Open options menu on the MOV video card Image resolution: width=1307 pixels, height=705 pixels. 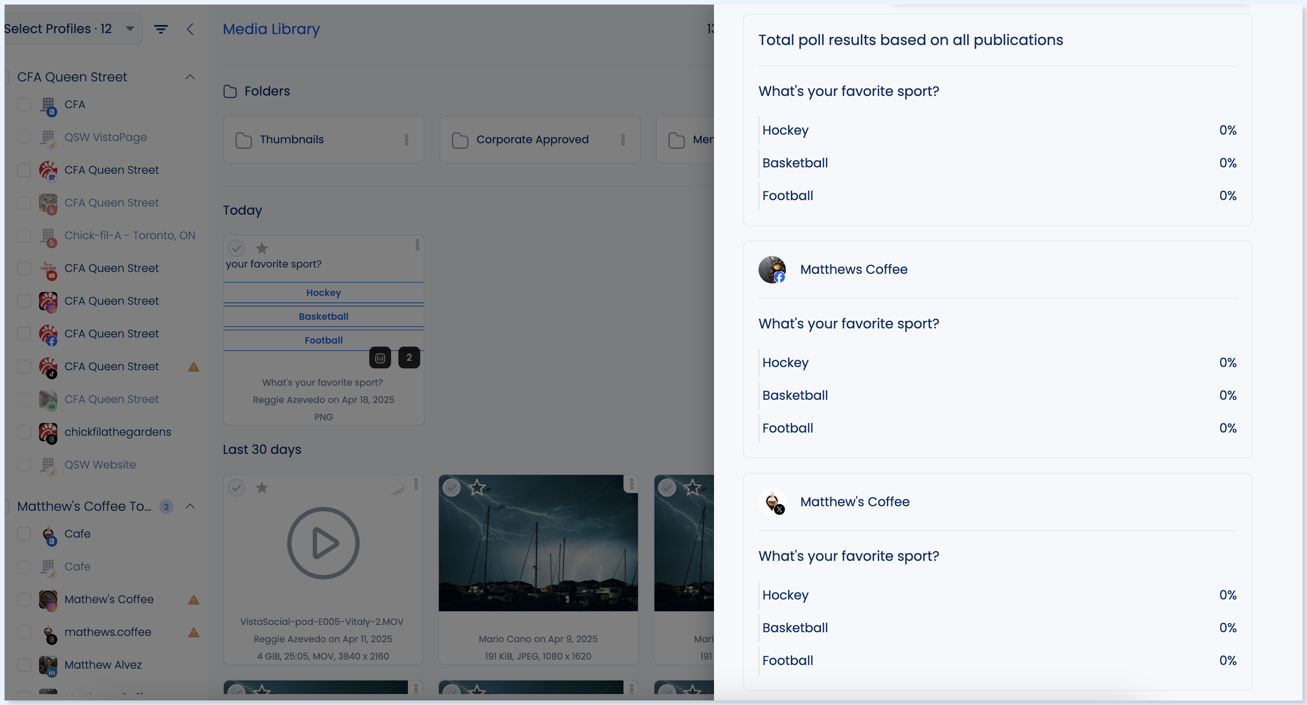coord(416,484)
